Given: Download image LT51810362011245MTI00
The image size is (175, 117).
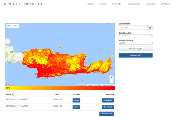Looking at the screenshot, I should 108,100.
